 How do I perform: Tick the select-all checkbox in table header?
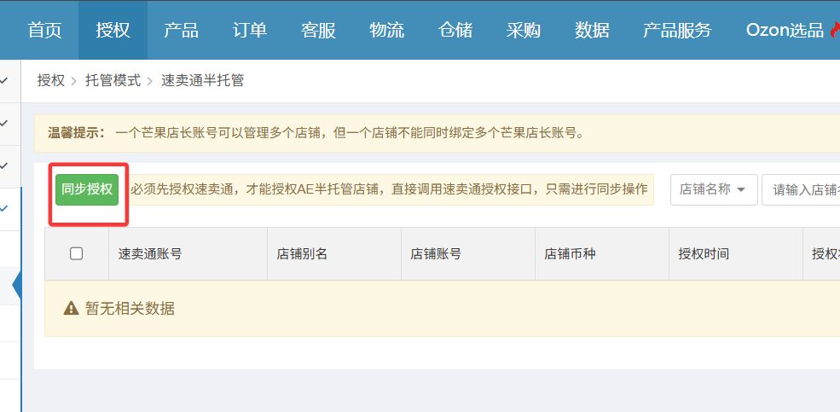click(76, 253)
